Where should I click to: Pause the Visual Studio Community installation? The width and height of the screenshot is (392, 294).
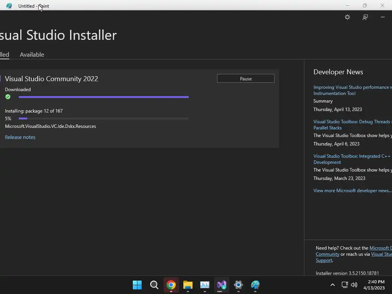(245, 78)
